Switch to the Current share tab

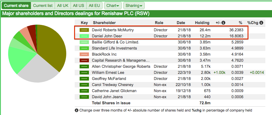tap(16, 6)
